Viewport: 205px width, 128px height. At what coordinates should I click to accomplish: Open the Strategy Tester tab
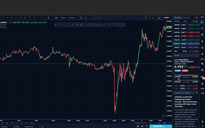coord(29,127)
